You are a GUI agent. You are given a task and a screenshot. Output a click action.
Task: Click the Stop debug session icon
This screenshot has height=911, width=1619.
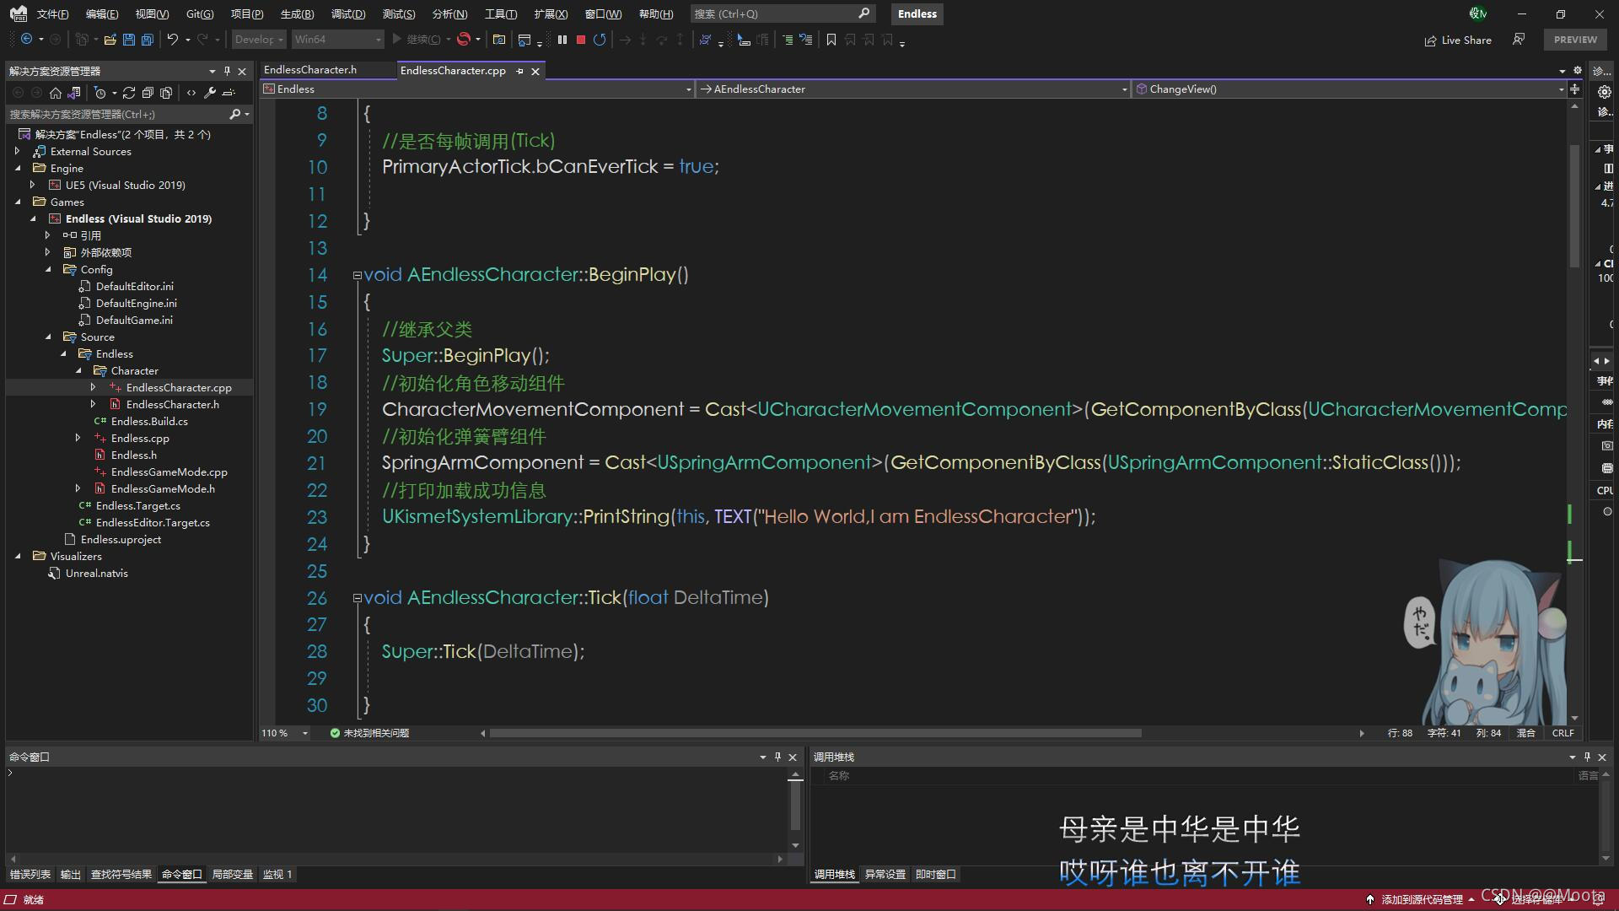(580, 40)
